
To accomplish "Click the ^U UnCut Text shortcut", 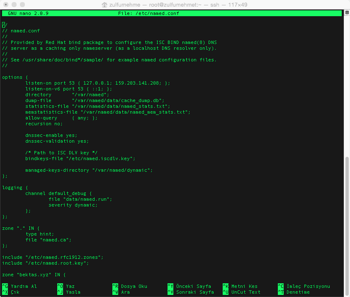I will click(x=241, y=292).
